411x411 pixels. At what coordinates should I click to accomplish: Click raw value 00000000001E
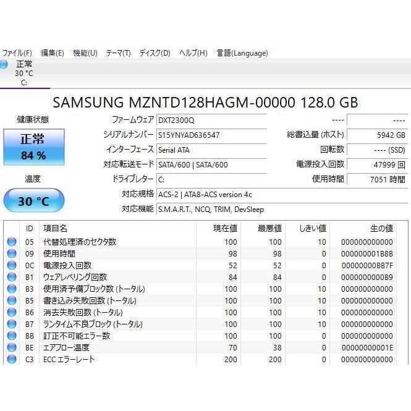point(367,347)
